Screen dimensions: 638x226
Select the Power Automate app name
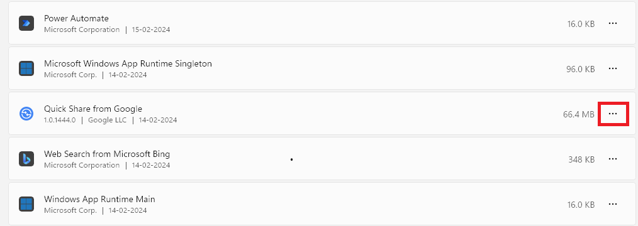pos(76,19)
